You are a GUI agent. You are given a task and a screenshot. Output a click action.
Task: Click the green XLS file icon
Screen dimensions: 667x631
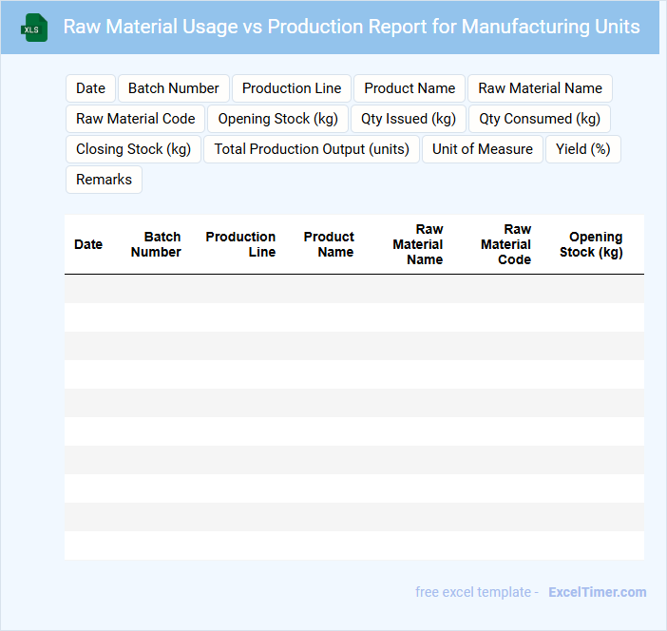tap(34, 28)
